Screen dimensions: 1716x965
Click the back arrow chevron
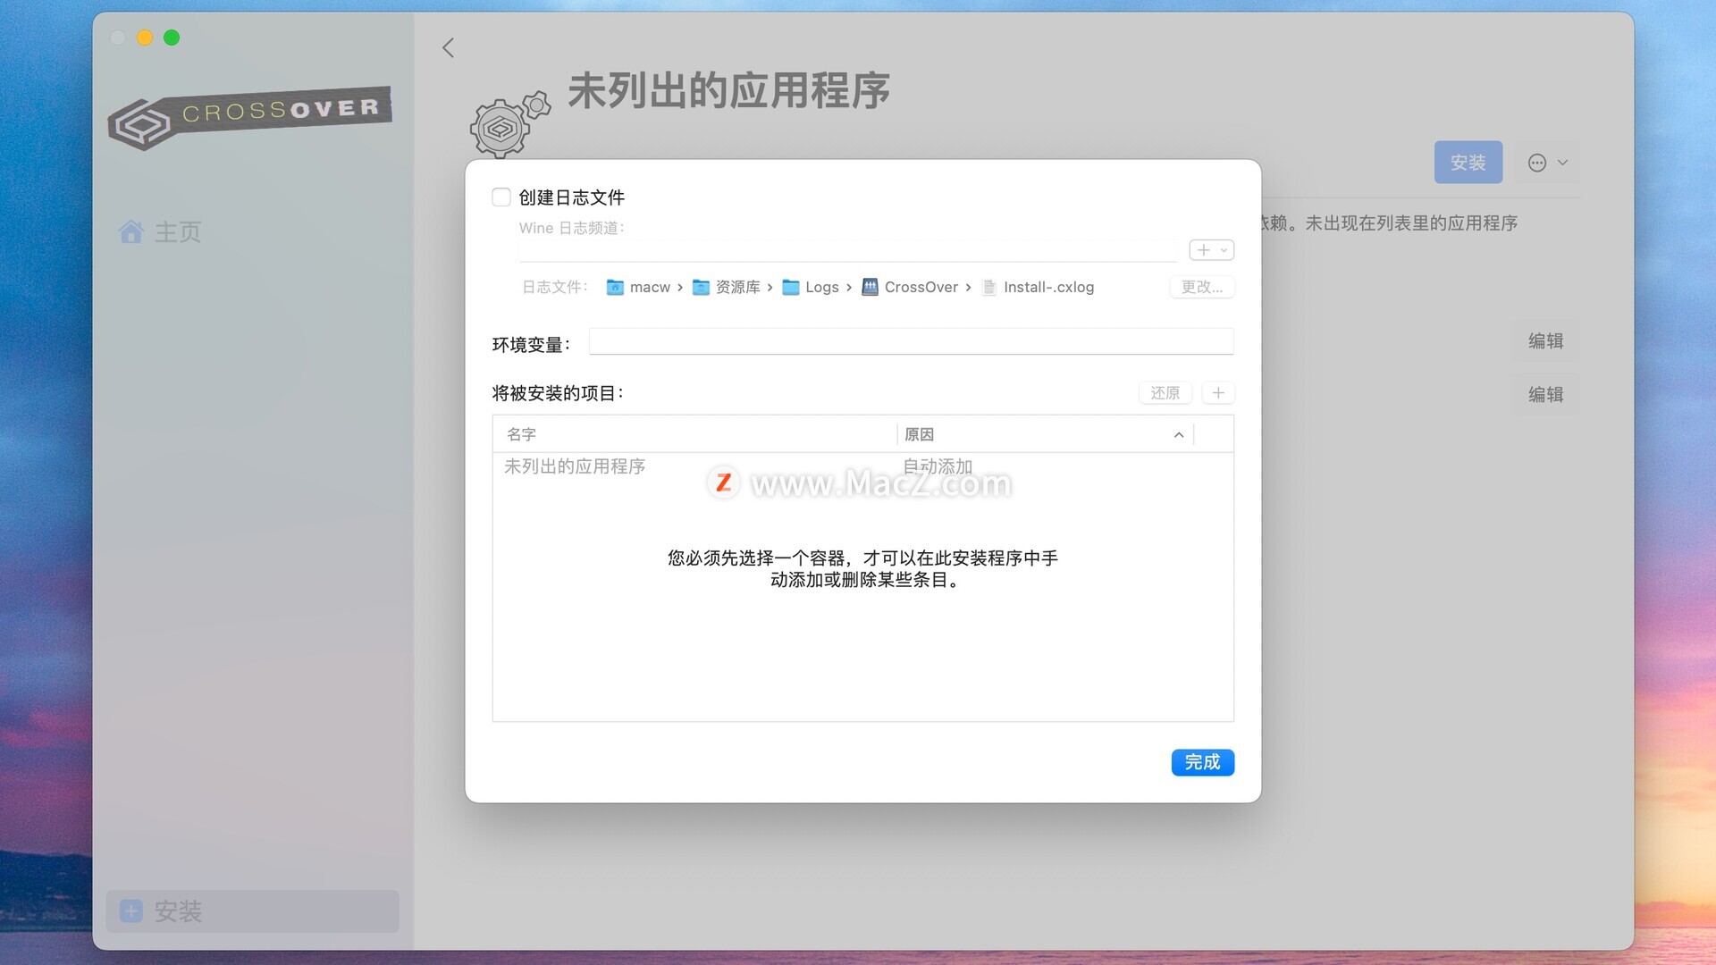tap(448, 47)
